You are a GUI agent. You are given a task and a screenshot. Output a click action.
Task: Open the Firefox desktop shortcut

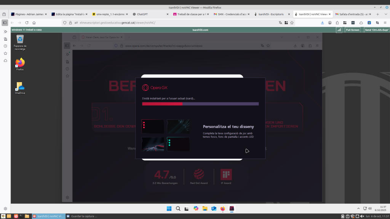click(x=20, y=63)
